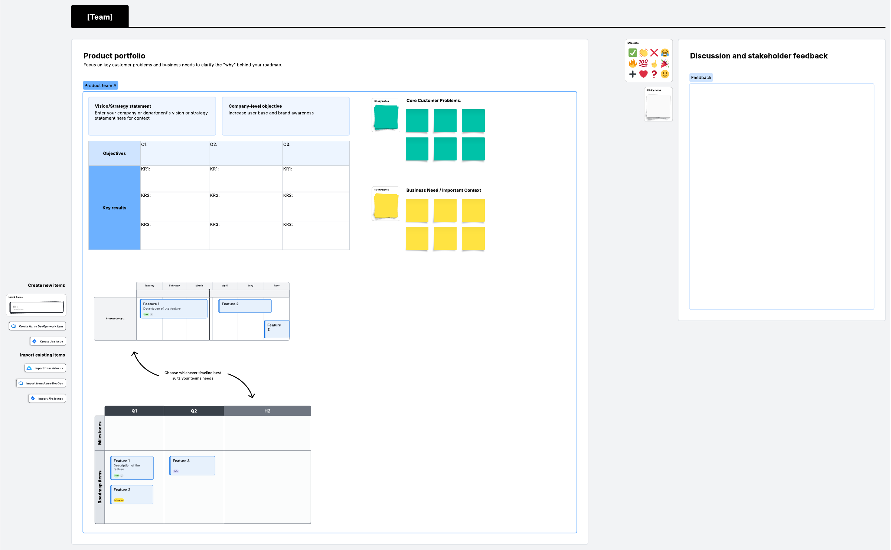Screen dimensions: 891x550
Task: Choose the 100 points sticker
Action: 643,64
